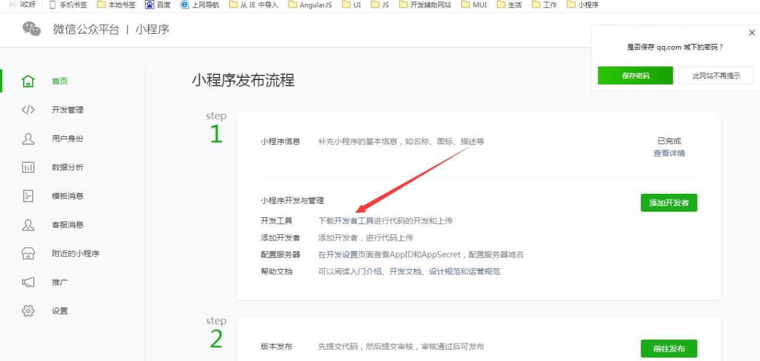Click 此网站不再提示 button

(716, 75)
